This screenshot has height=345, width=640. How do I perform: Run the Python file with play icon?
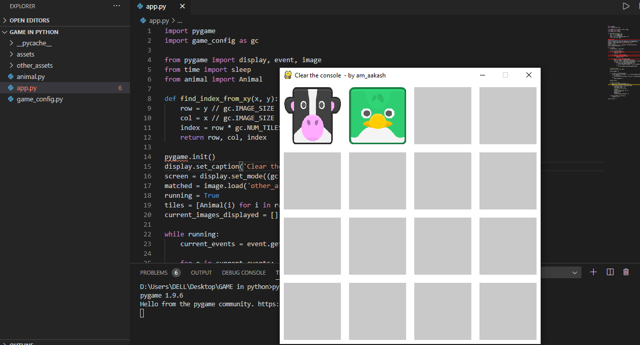pos(626,6)
